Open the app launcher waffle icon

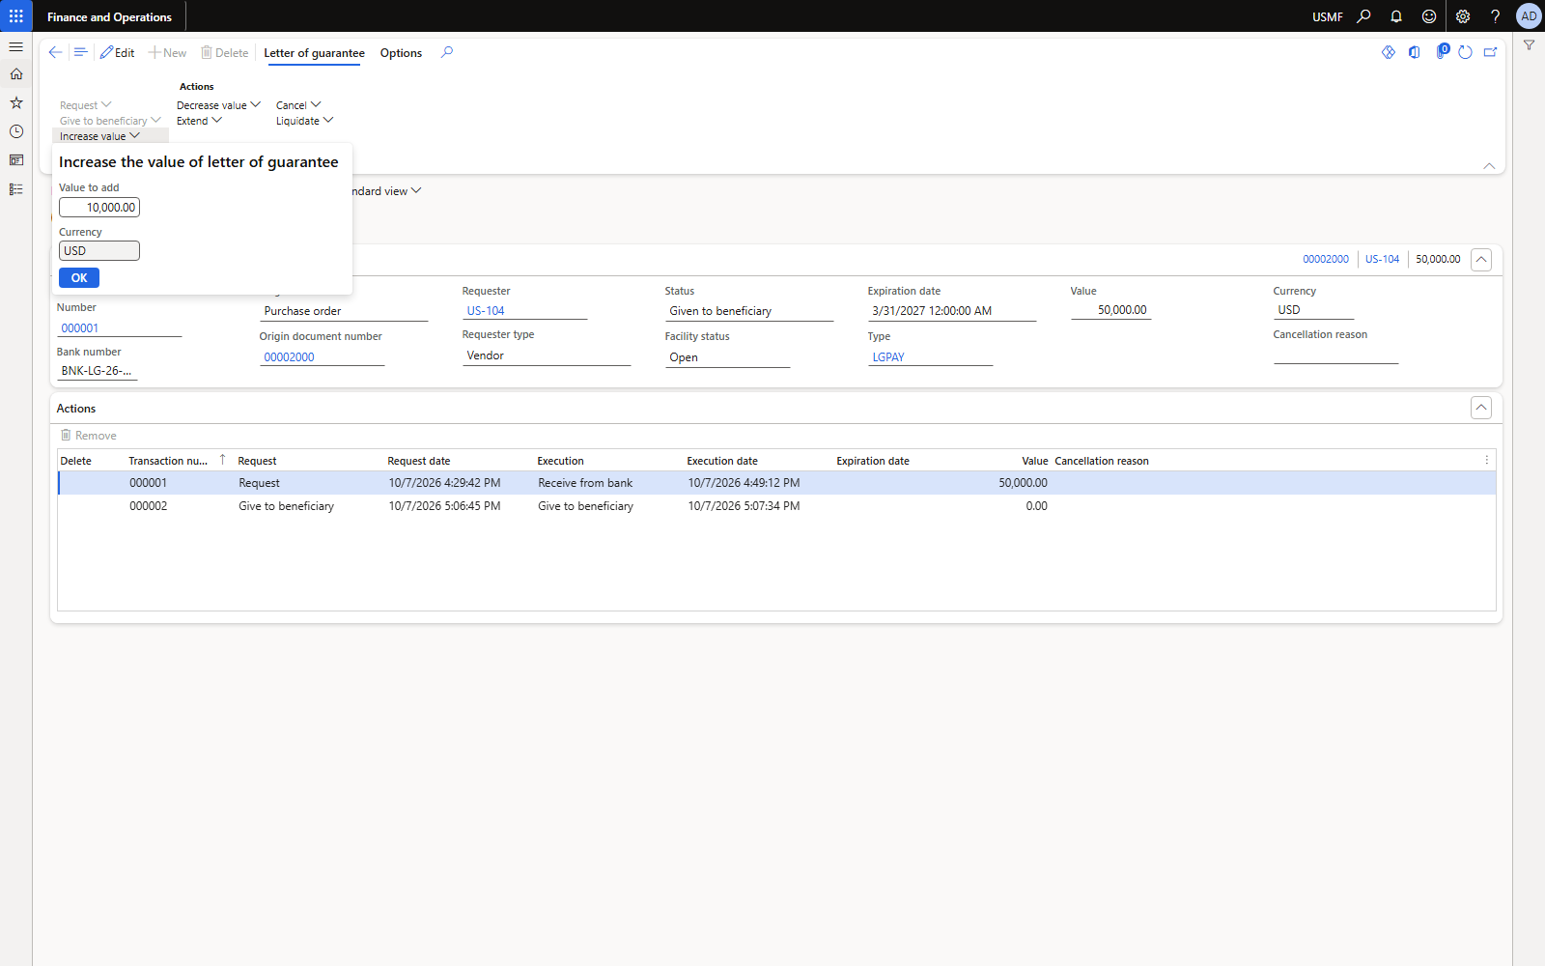coord(16,16)
